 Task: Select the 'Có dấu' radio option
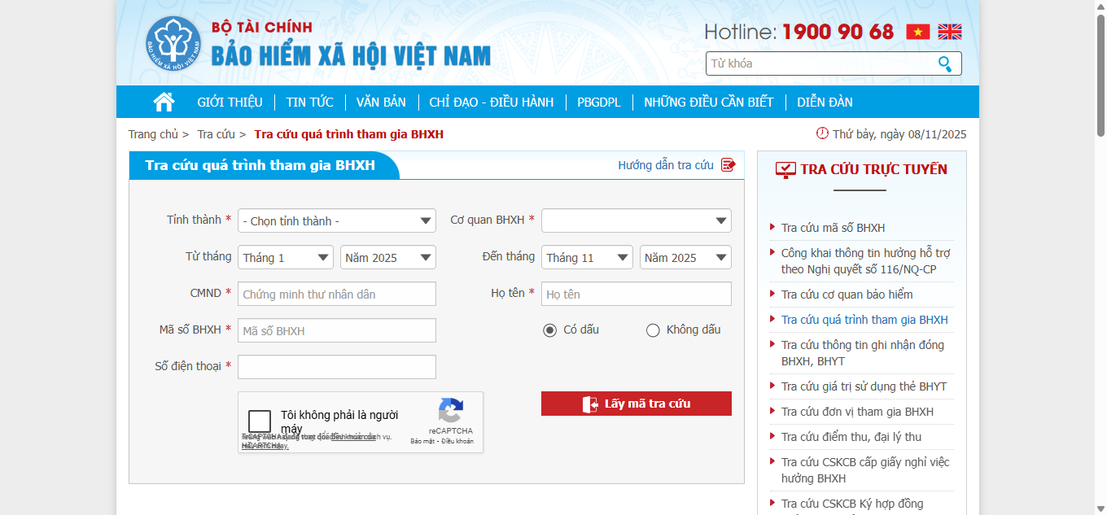click(550, 330)
